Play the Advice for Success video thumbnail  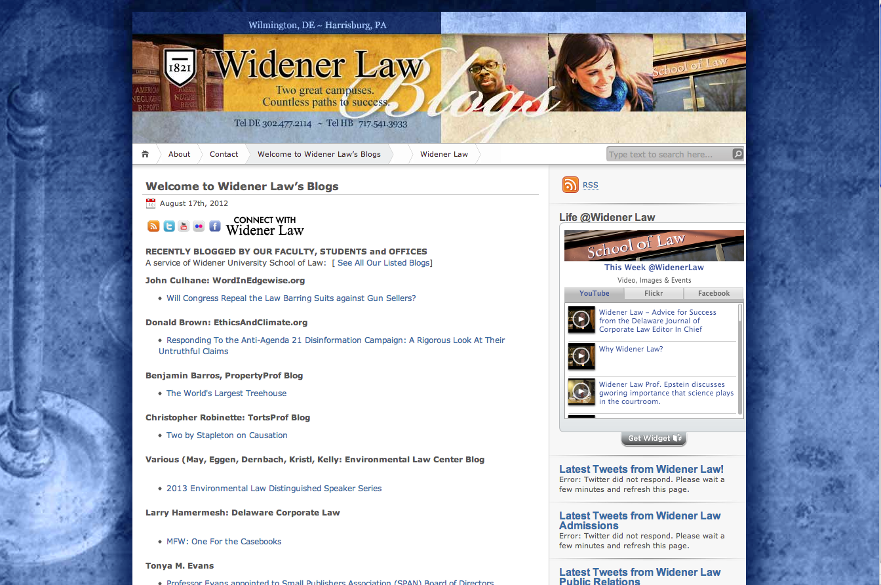click(581, 320)
